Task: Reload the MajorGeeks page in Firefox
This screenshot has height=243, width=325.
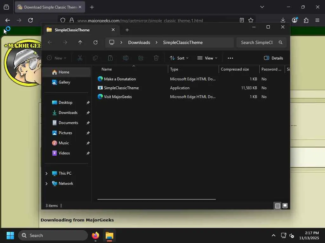Action: pos(30,20)
